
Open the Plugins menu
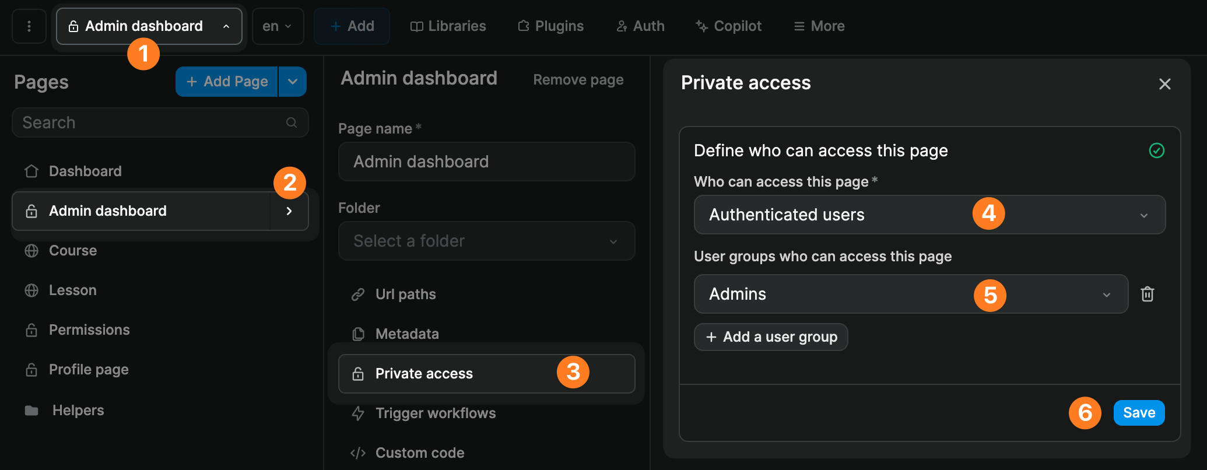tap(550, 26)
